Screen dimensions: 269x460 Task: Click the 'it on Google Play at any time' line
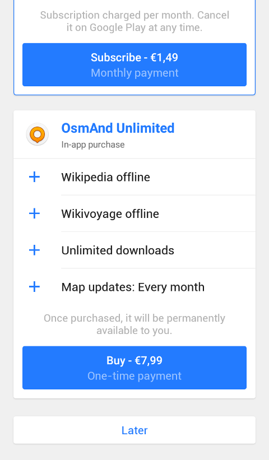coord(134,27)
